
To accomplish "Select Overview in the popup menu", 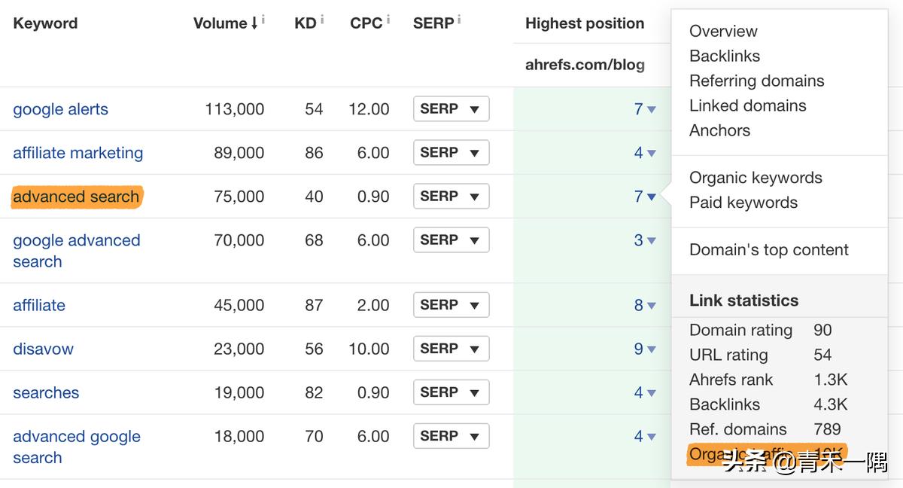I will click(x=723, y=31).
